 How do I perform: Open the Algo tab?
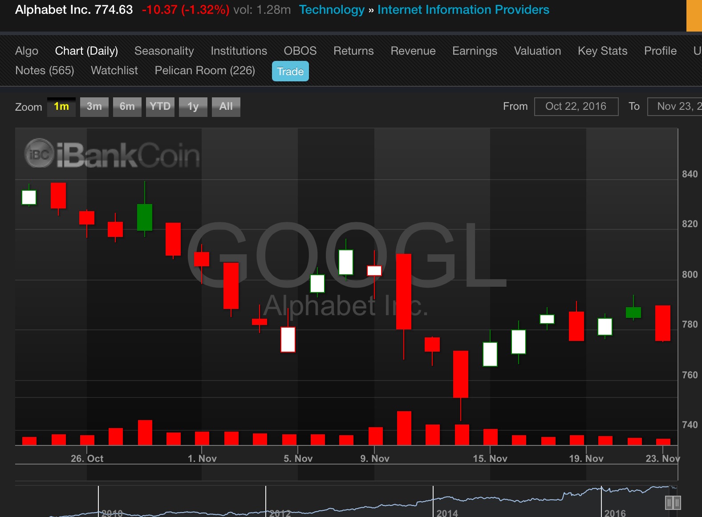point(27,51)
